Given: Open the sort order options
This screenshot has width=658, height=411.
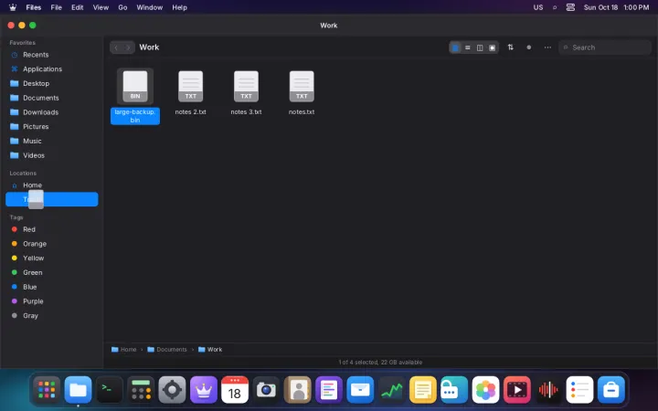Looking at the screenshot, I should point(510,47).
